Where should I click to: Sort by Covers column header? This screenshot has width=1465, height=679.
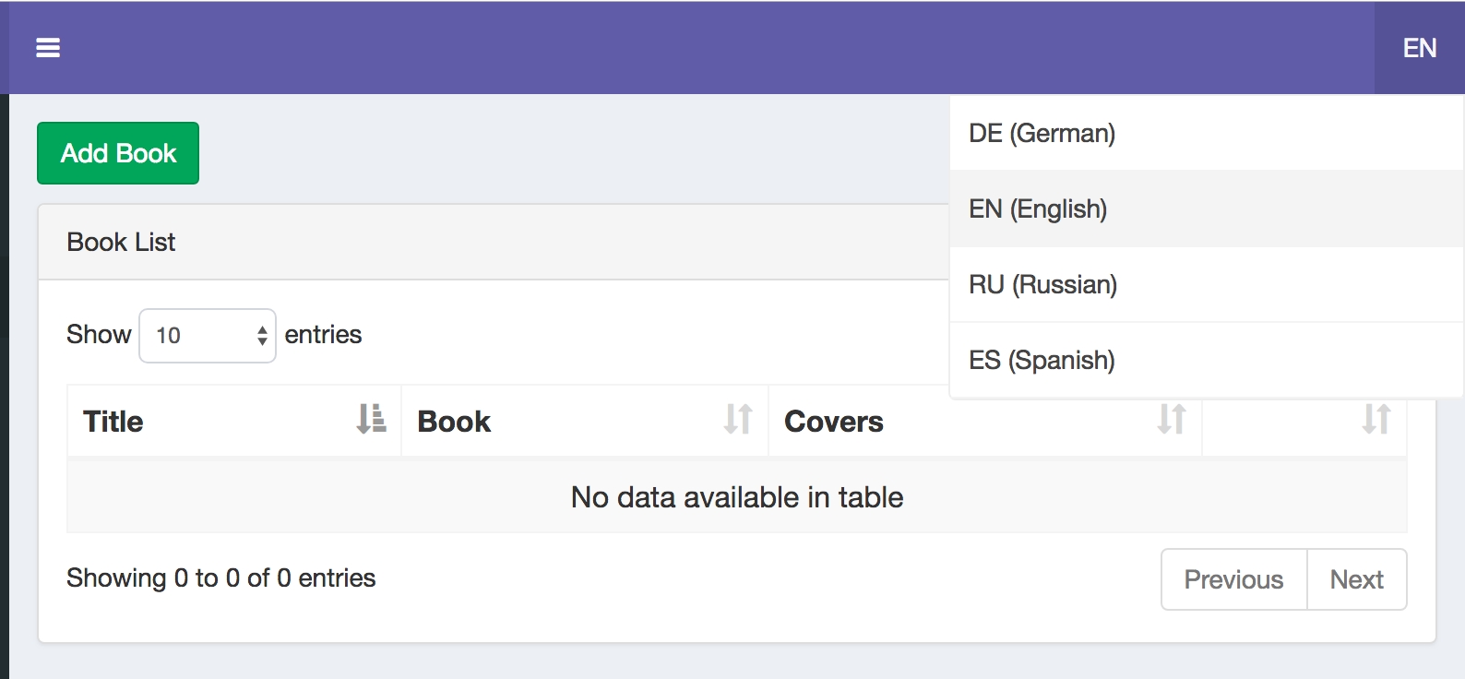click(834, 422)
